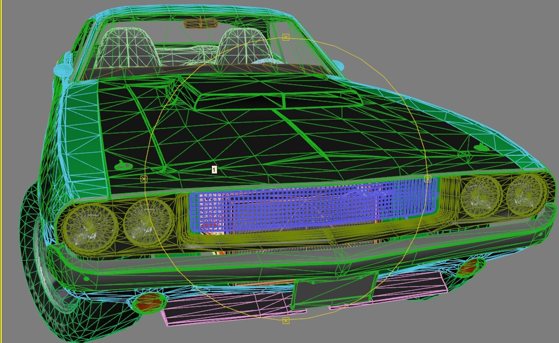559x343 pixels.
Task: Select the bottom handle of the yellow circle gizmo
Action: [286, 320]
